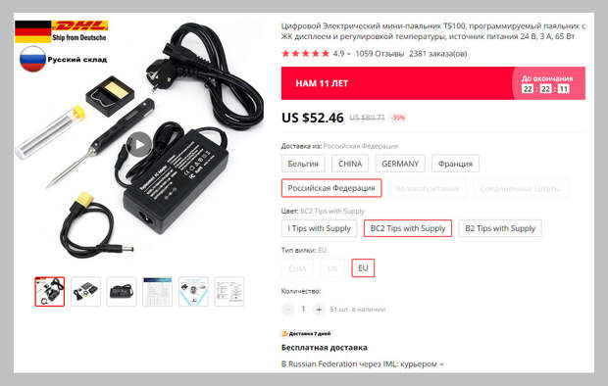
Task: Click the plus quantity stepper button
Action: click(x=319, y=310)
